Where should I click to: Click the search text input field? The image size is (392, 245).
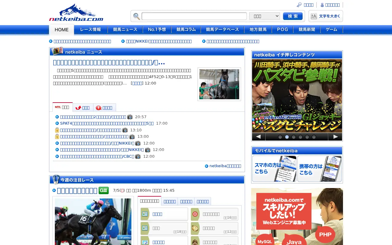click(194, 16)
